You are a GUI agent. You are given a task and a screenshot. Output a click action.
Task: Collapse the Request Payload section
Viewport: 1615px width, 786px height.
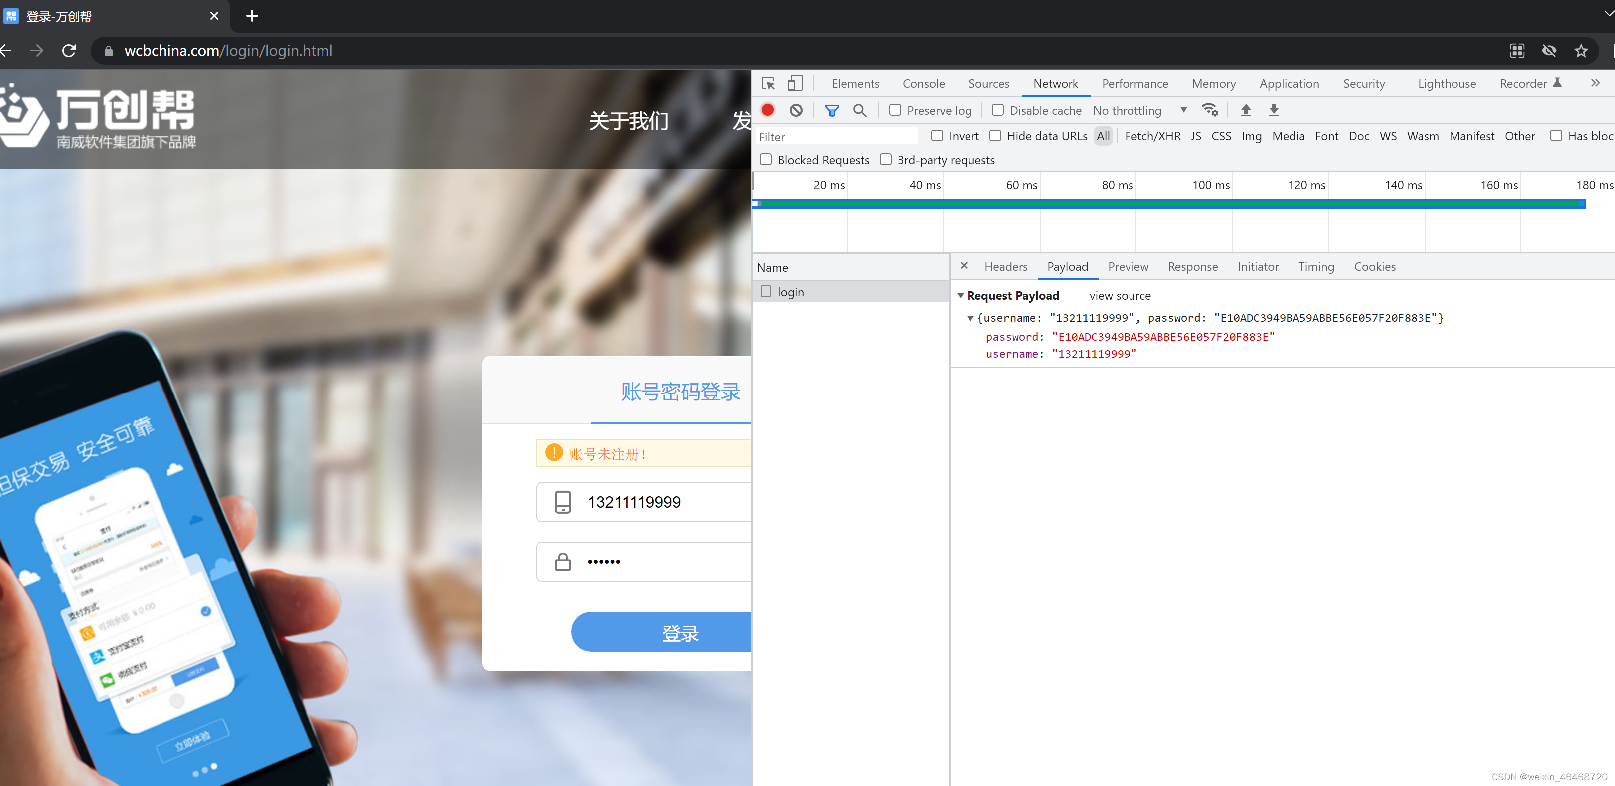960,295
